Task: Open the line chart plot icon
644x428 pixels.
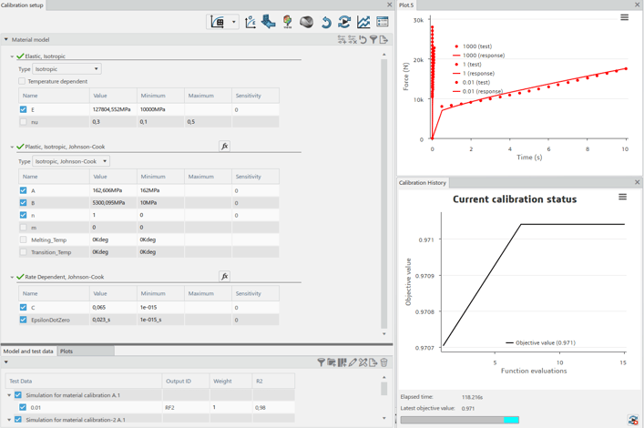Action: [x=363, y=22]
